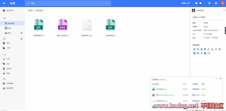Click the eye view permission icon

click(x=194, y=49)
